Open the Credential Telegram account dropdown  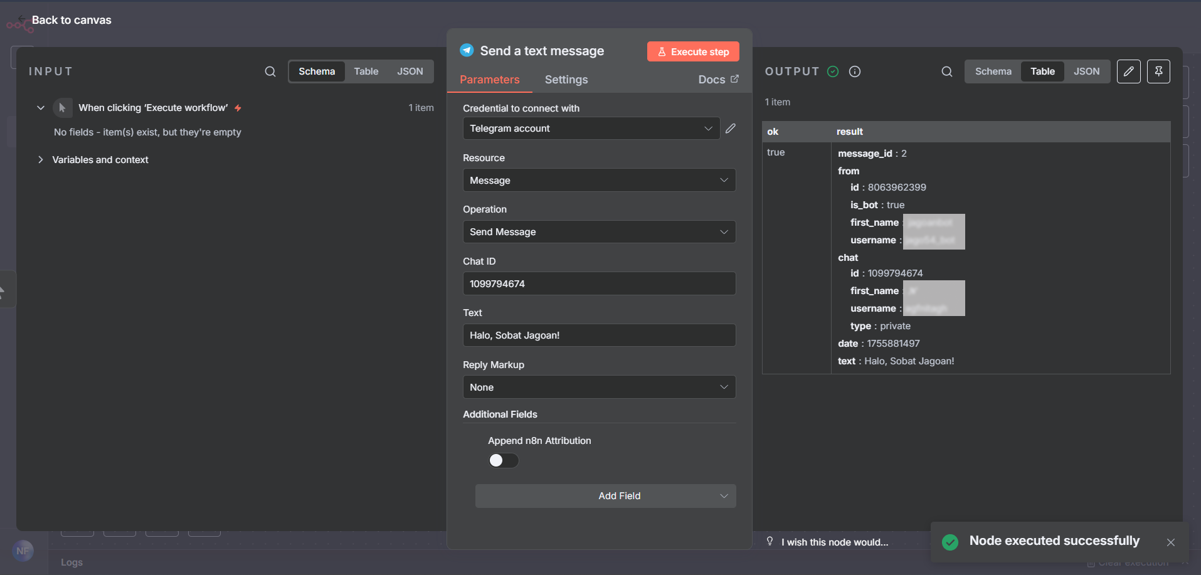(x=591, y=129)
